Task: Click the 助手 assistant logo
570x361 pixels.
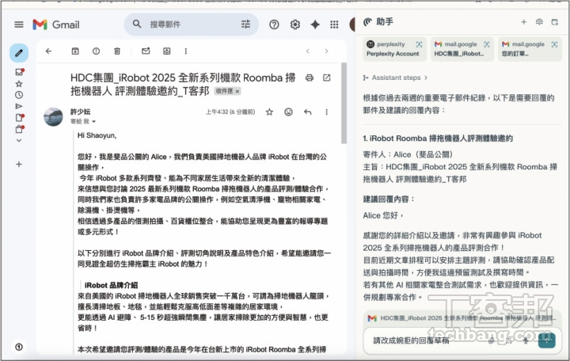Action: point(368,22)
